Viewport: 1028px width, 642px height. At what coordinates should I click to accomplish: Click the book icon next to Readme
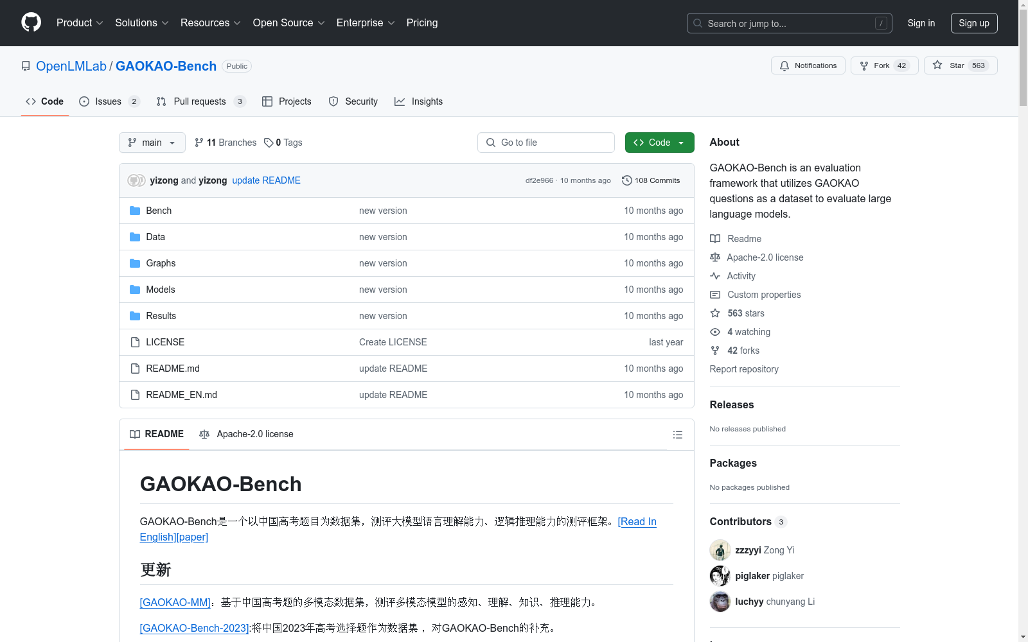point(715,239)
